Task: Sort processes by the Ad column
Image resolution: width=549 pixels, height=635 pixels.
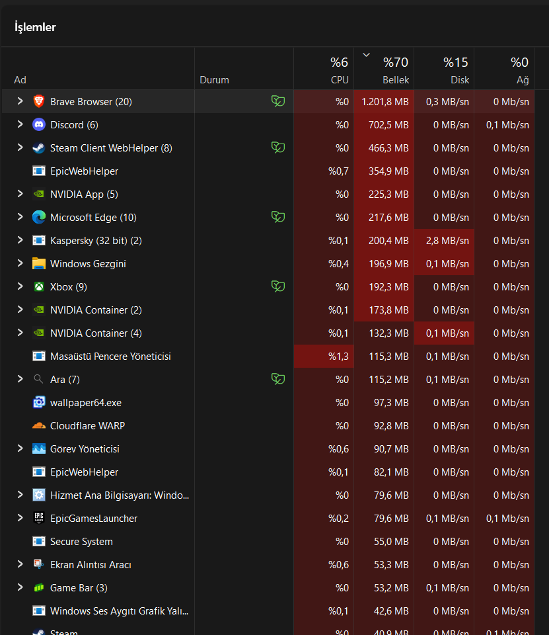Action: 98,68
